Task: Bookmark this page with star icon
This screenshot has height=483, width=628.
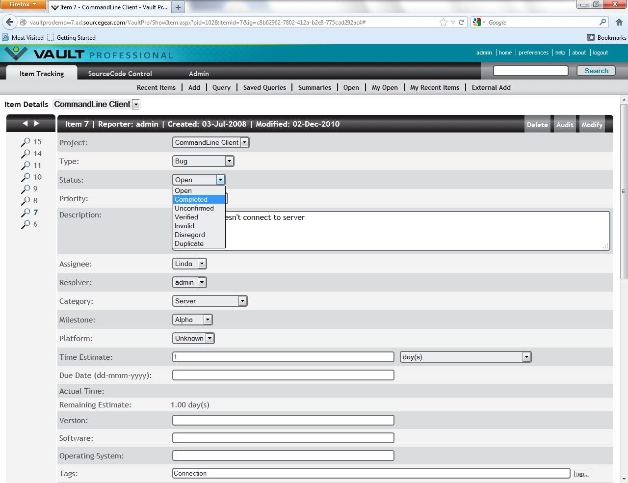Action: click(x=444, y=22)
